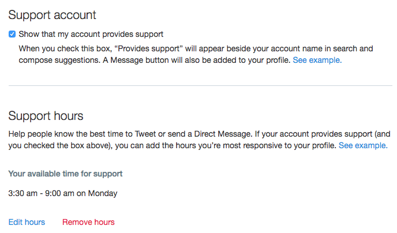Viewport: 397px width, 233px height.
Task: Click the red Remove hours link
Action: [88, 222]
